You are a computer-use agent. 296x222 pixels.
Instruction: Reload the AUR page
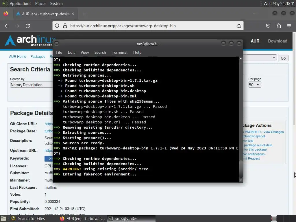tap(28, 26)
